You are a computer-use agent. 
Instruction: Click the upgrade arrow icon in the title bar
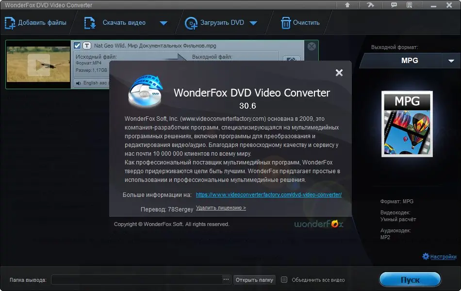coord(347,5)
